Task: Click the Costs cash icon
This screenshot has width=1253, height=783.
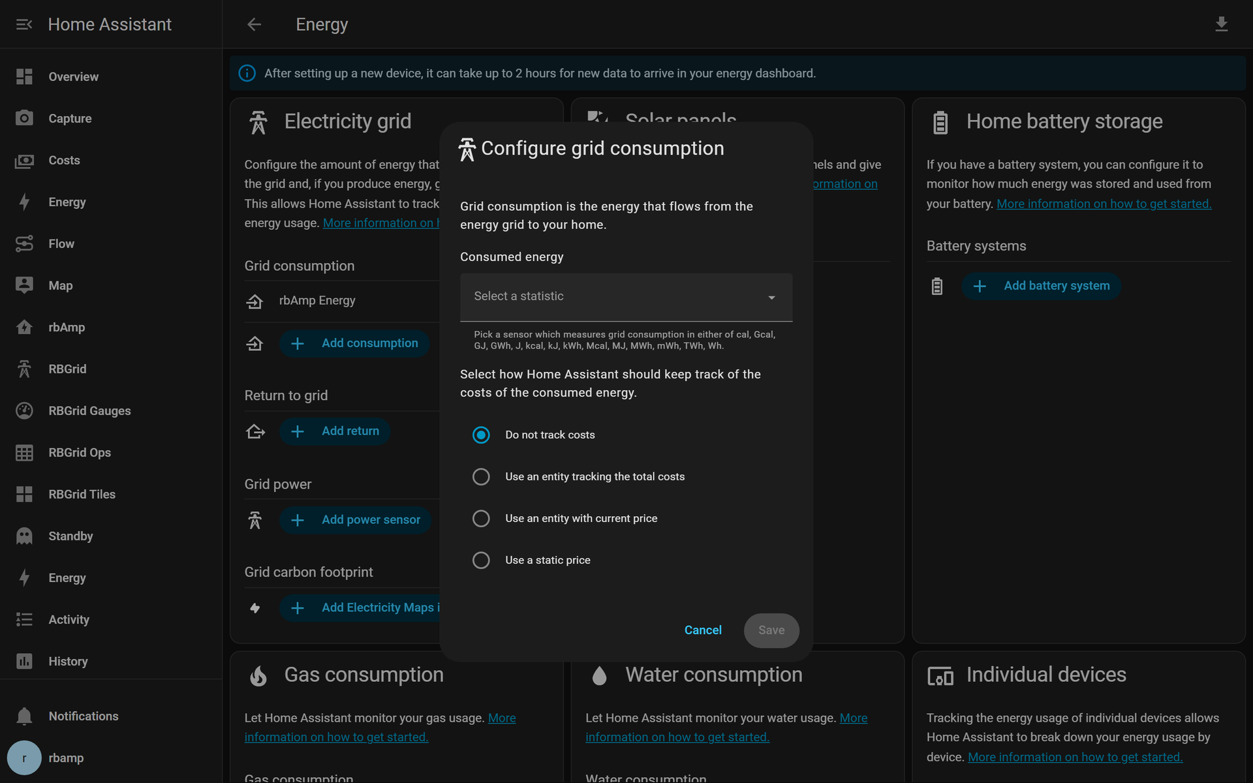Action: pyautogui.click(x=24, y=160)
